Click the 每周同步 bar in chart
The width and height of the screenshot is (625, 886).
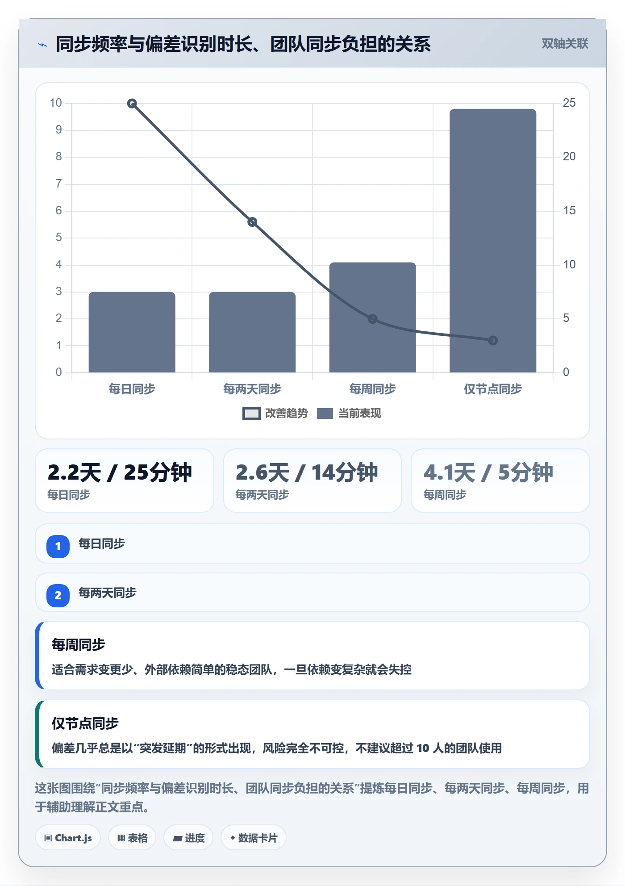(x=373, y=318)
